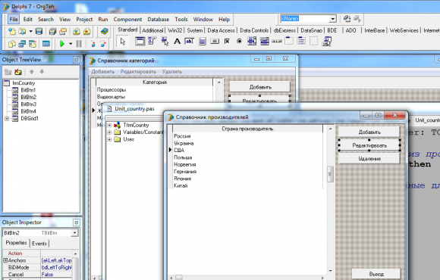The width and height of the screenshot is (440, 280).
Task: Click the Save file toolbar icon
Action: (x=39, y=31)
